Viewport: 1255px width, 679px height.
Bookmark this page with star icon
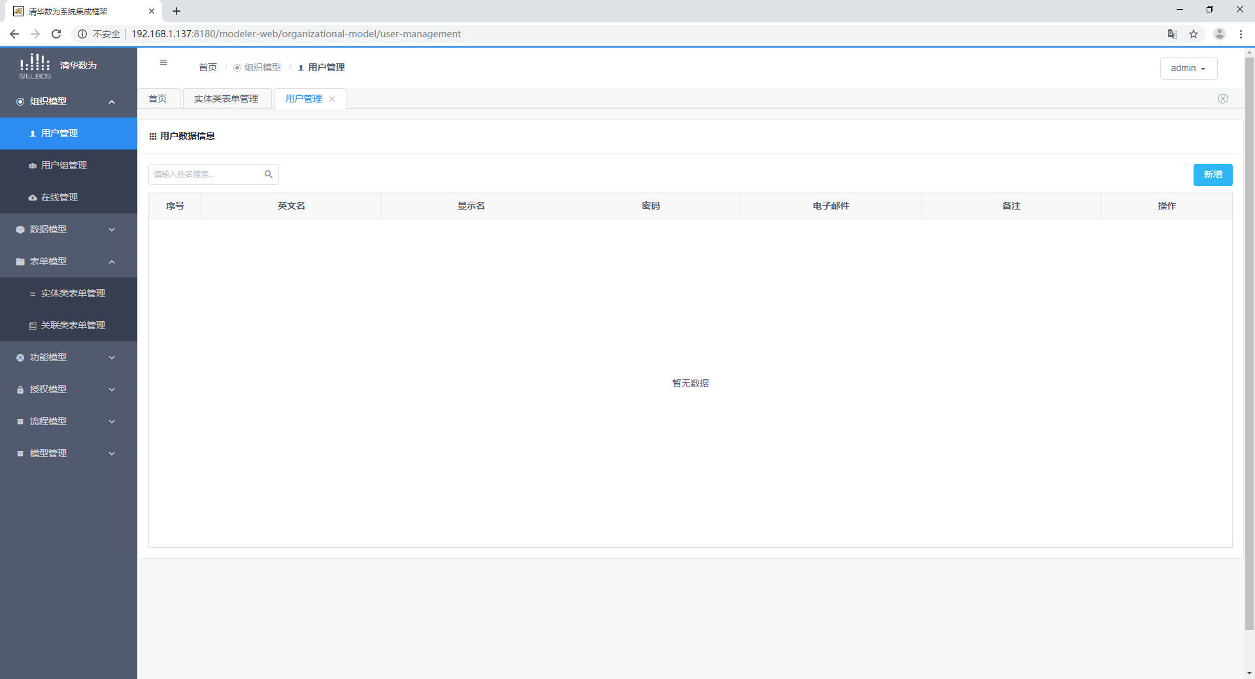click(1194, 34)
